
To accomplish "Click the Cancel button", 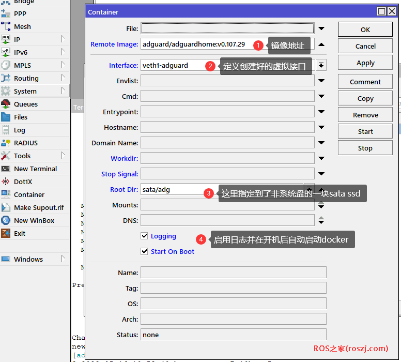I will click(365, 46).
